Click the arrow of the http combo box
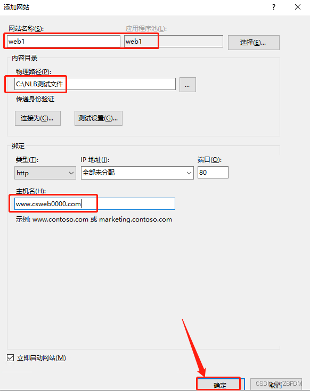310x391 pixels. point(71,173)
